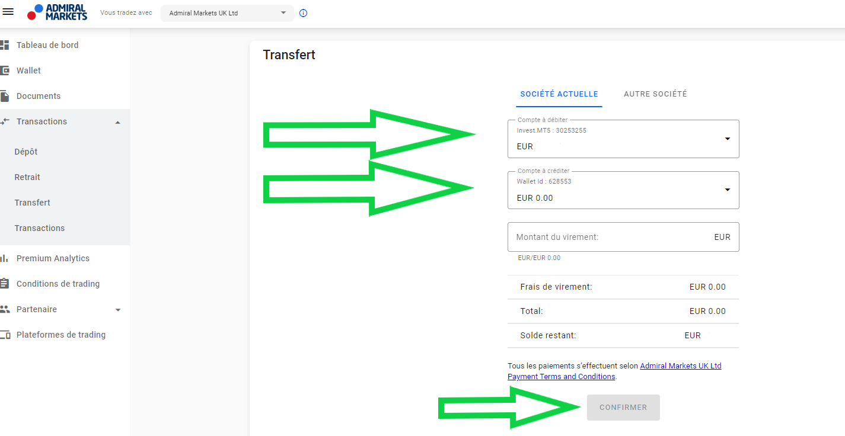Expand the Partenaire submenu

click(117, 309)
